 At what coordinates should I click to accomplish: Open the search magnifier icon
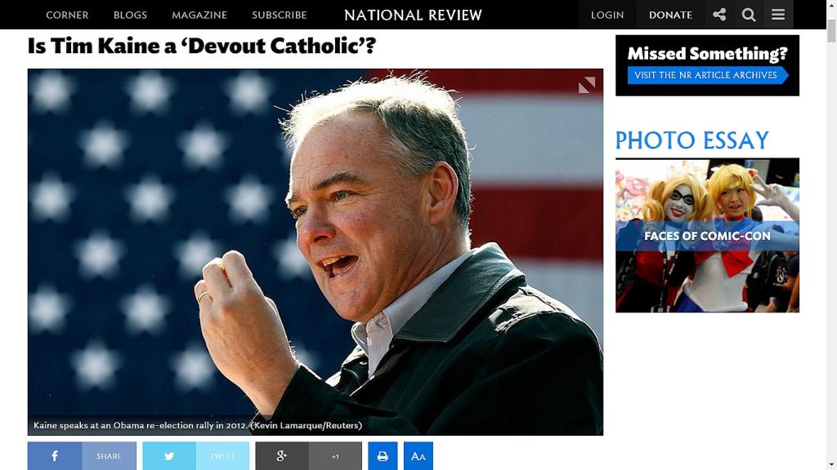749,15
